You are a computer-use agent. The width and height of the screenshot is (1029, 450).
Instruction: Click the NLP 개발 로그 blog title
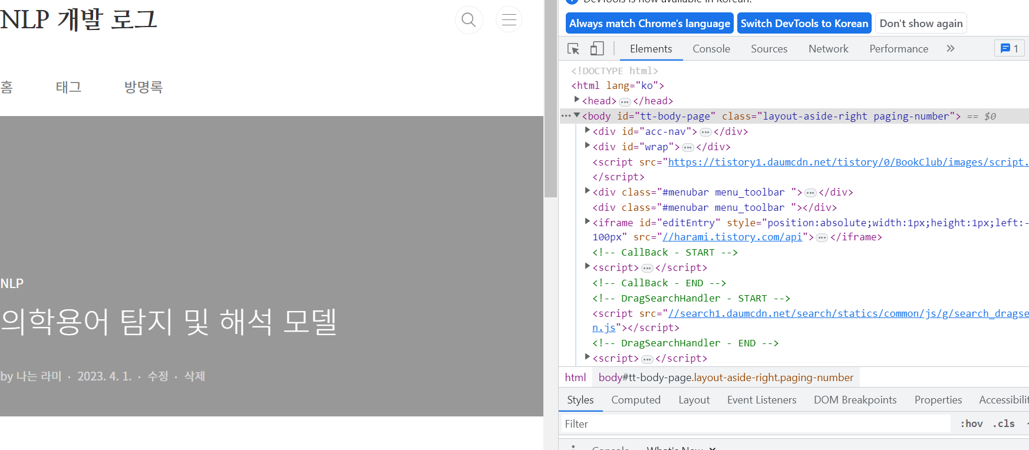point(79,19)
